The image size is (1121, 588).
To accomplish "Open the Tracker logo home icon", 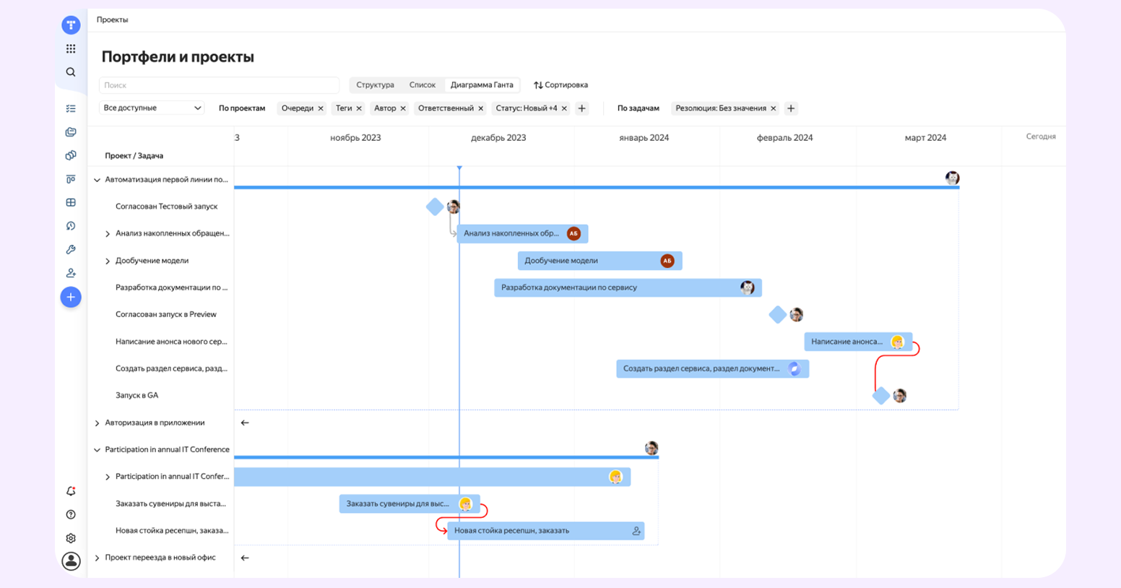I will 71,25.
